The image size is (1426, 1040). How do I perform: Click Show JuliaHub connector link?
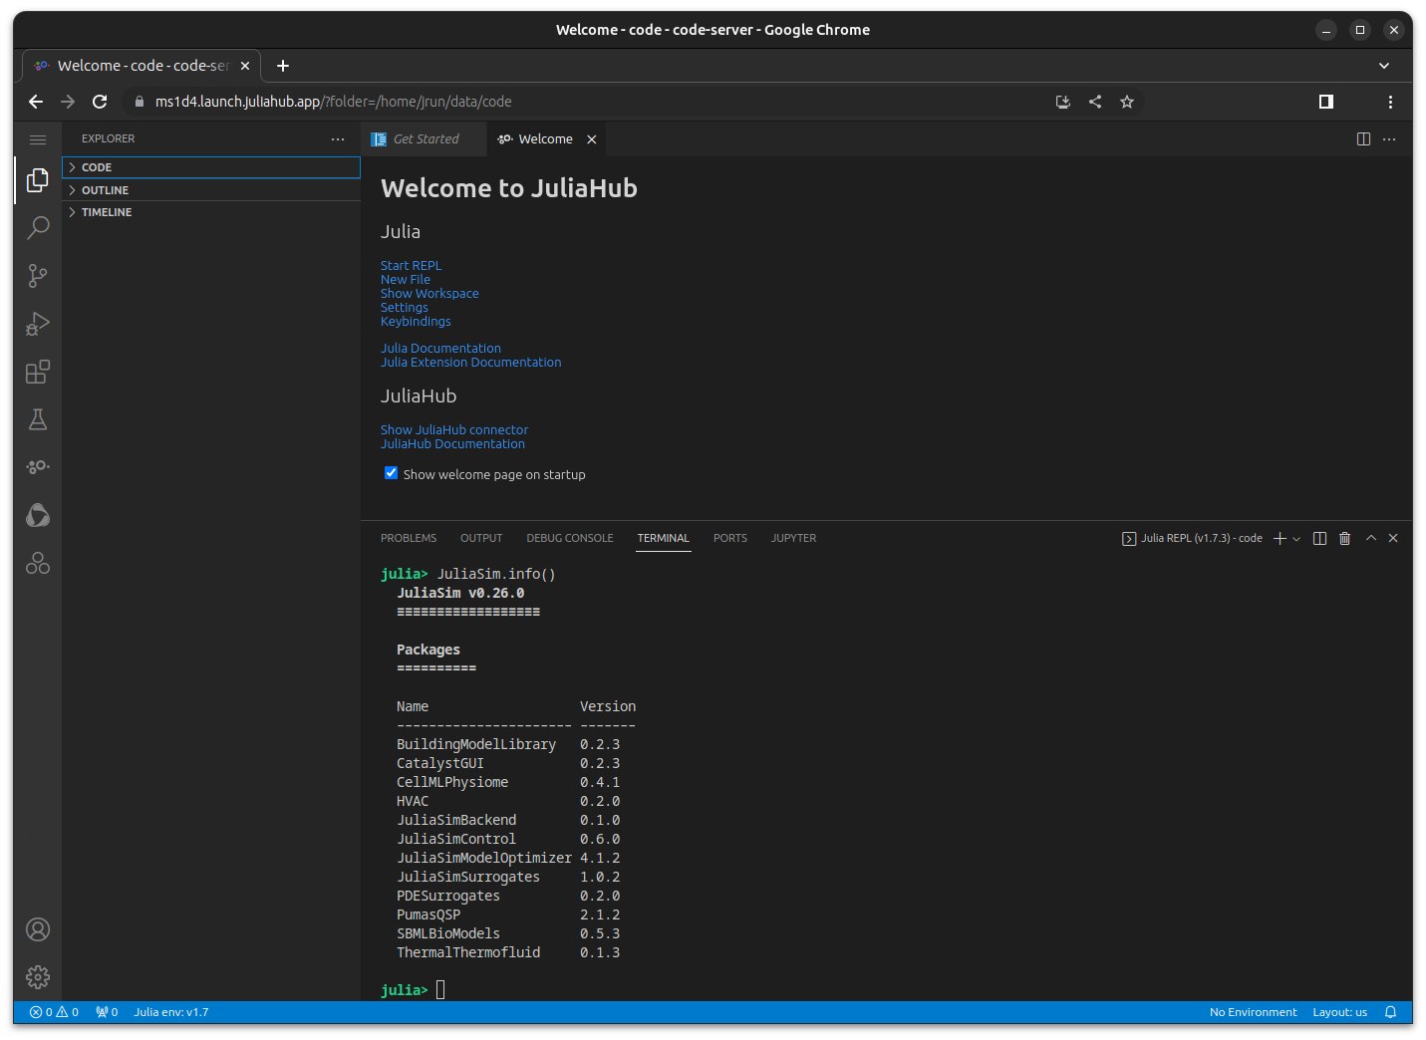click(454, 430)
